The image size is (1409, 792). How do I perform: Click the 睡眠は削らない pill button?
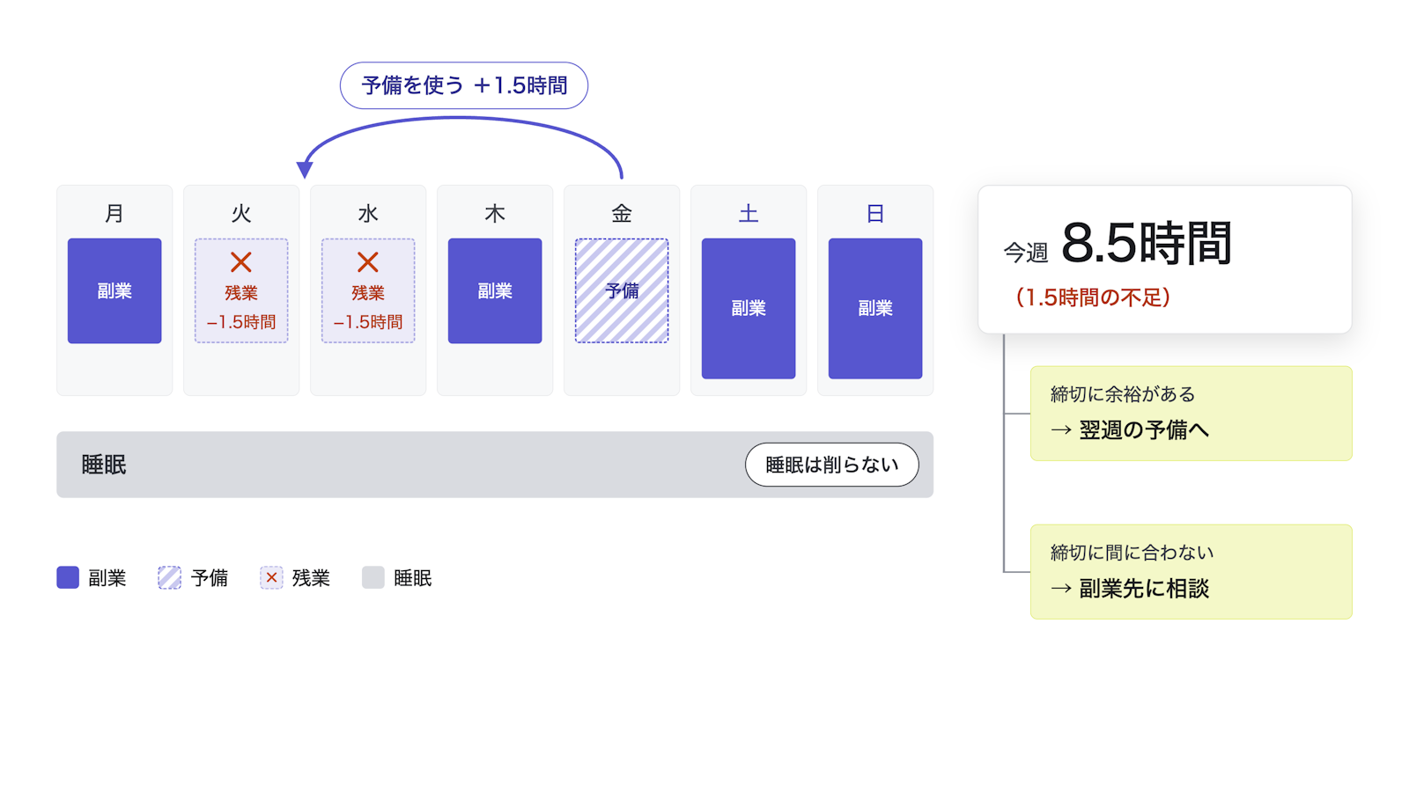831,465
